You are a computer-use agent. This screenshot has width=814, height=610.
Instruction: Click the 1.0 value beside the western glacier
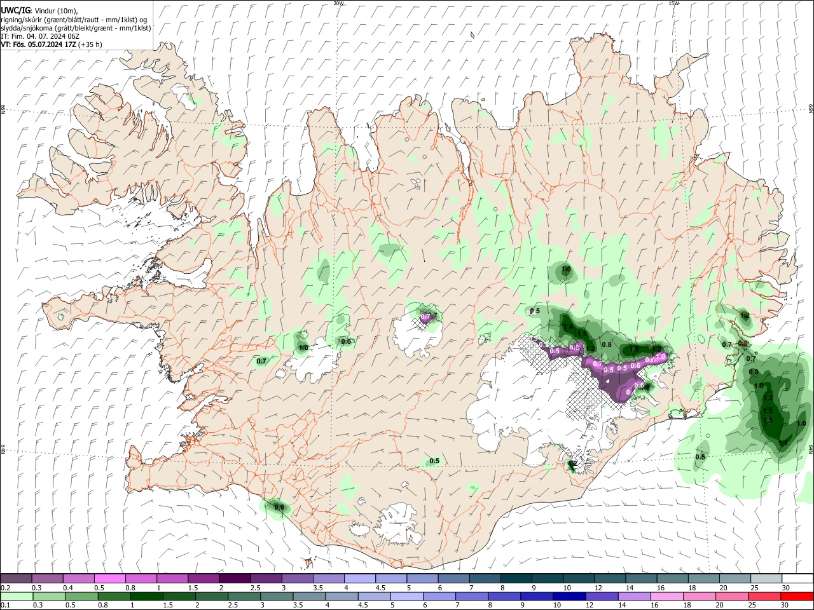(x=303, y=348)
